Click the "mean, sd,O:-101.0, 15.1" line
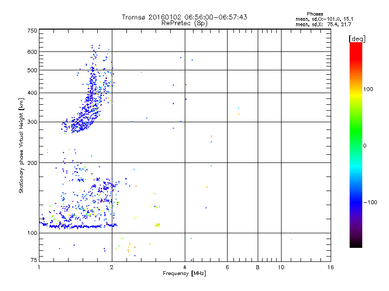 (324, 19)
